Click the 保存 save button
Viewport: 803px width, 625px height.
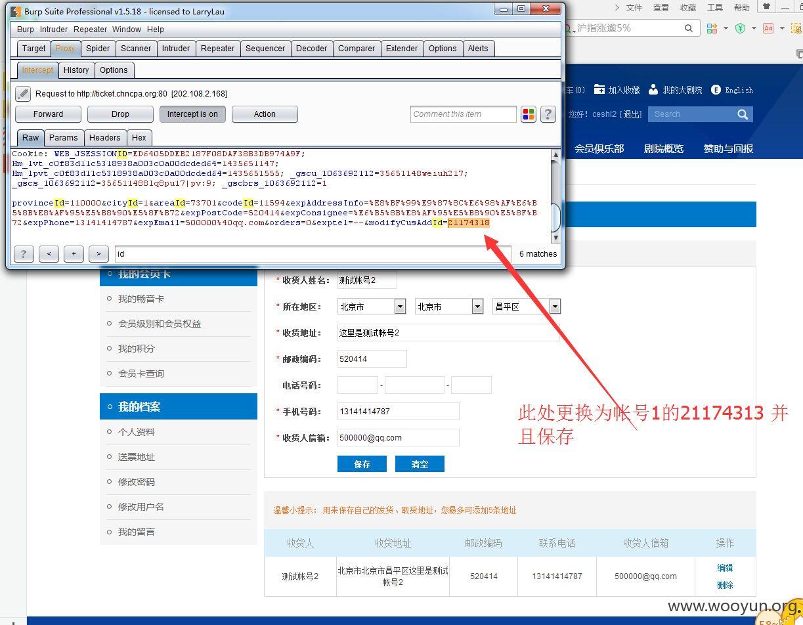point(362,464)
